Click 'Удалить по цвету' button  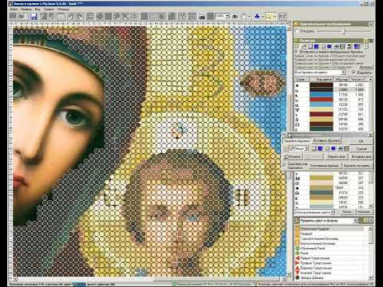pos(357,166)
